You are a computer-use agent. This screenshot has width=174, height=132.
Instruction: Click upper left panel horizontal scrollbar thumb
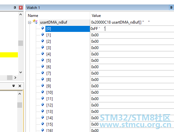[10, 77]
